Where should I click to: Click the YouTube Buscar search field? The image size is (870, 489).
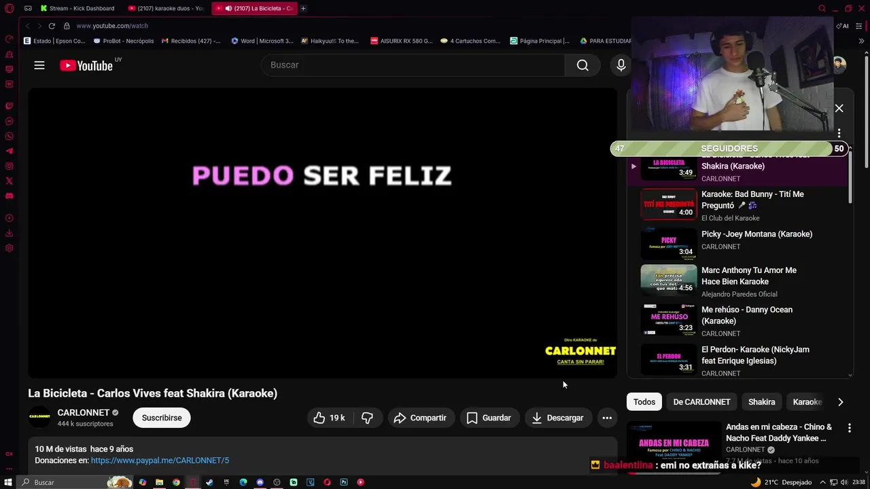pyautogui.click(x=413, y=65)
